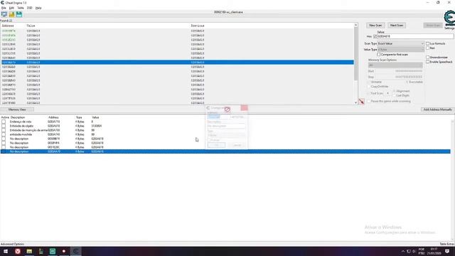455x256 pixels.
Task: Open the File menu
Action: (4, 8)
